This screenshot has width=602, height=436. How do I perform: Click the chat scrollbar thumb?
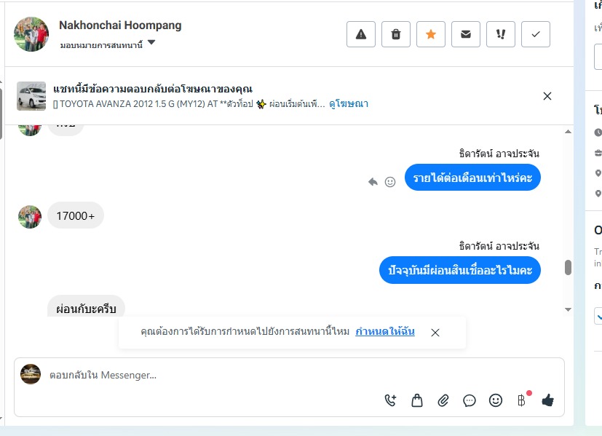click(x=568, y=267)
